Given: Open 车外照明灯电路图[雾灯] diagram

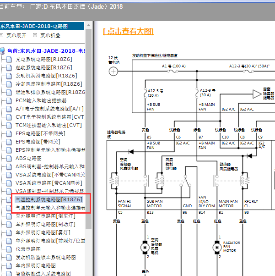Looking at the screenshot, I should (x=45, y=232).
